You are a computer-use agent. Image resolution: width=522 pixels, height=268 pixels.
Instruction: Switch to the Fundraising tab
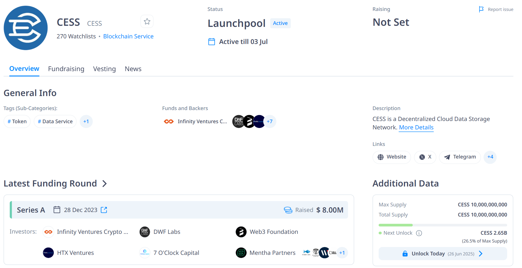66,69
